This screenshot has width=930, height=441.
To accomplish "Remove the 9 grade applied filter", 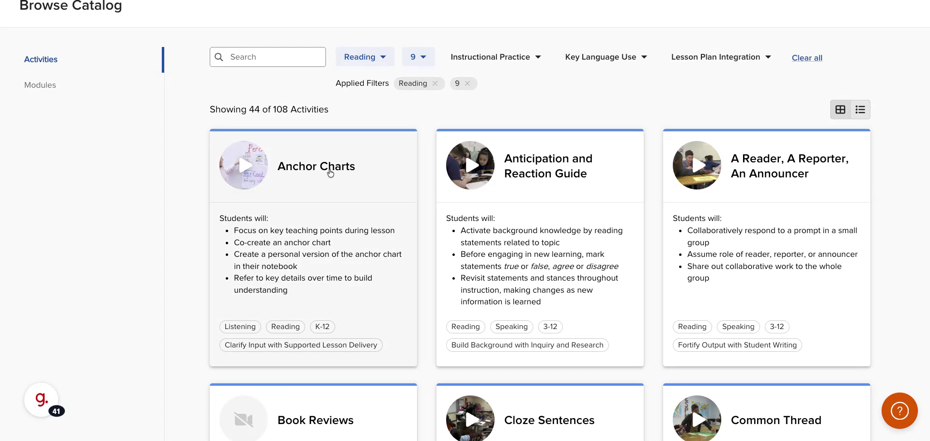I will [x=467, y=83].
